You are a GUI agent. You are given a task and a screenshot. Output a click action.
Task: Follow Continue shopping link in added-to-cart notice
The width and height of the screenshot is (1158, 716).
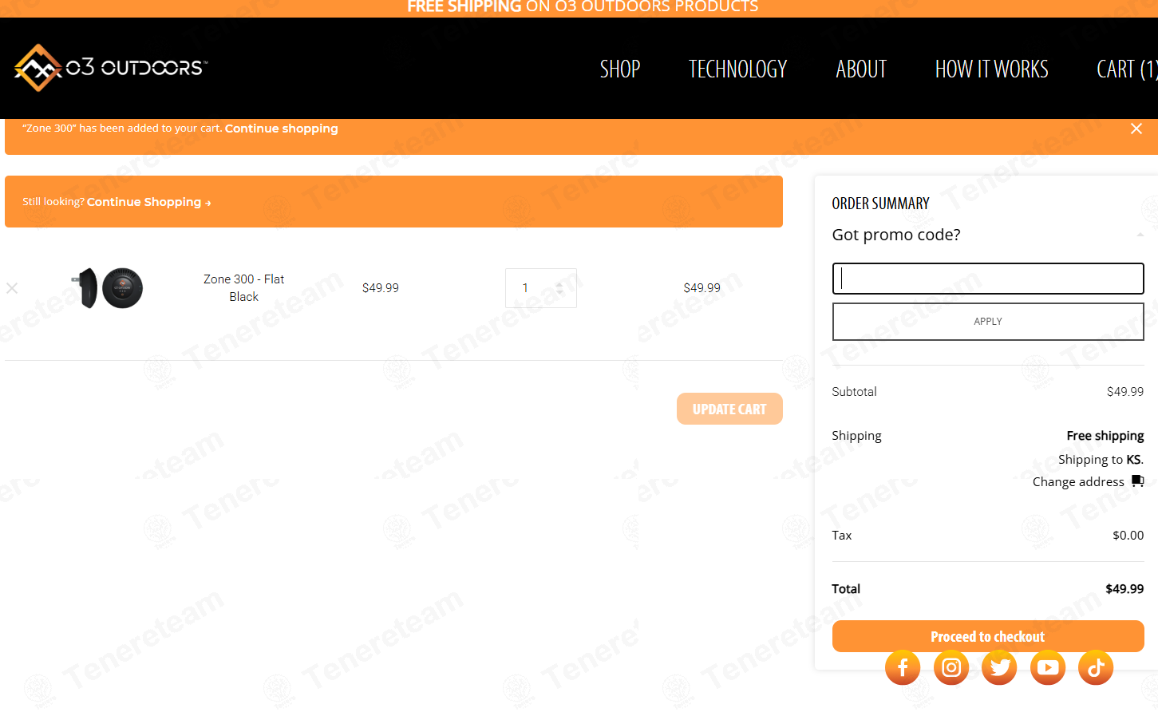click(x=281, y=129)
